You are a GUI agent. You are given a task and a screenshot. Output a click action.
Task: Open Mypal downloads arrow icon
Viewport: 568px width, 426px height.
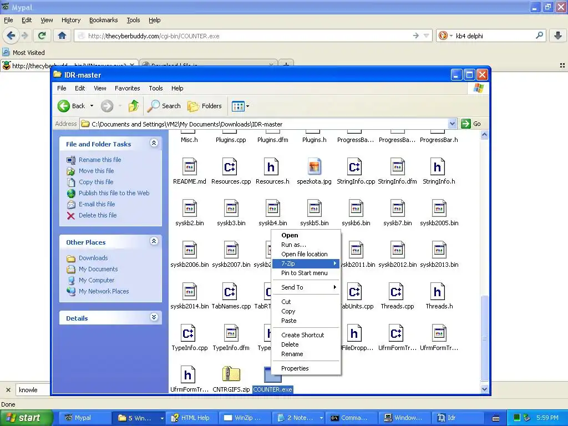coord(558,35)
